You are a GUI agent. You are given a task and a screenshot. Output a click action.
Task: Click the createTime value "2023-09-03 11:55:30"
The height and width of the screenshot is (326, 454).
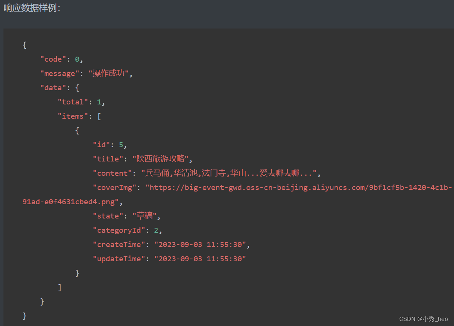pos(200,245)
